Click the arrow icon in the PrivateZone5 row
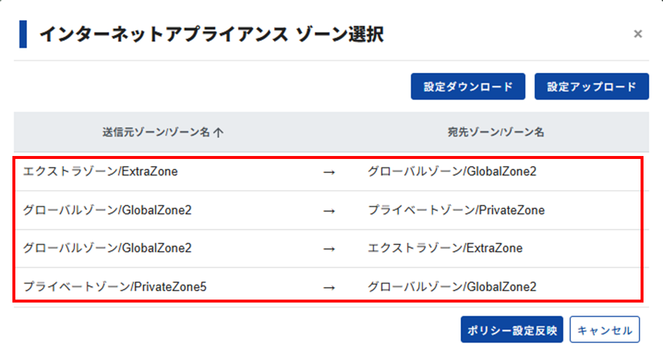 coord(329,288)
